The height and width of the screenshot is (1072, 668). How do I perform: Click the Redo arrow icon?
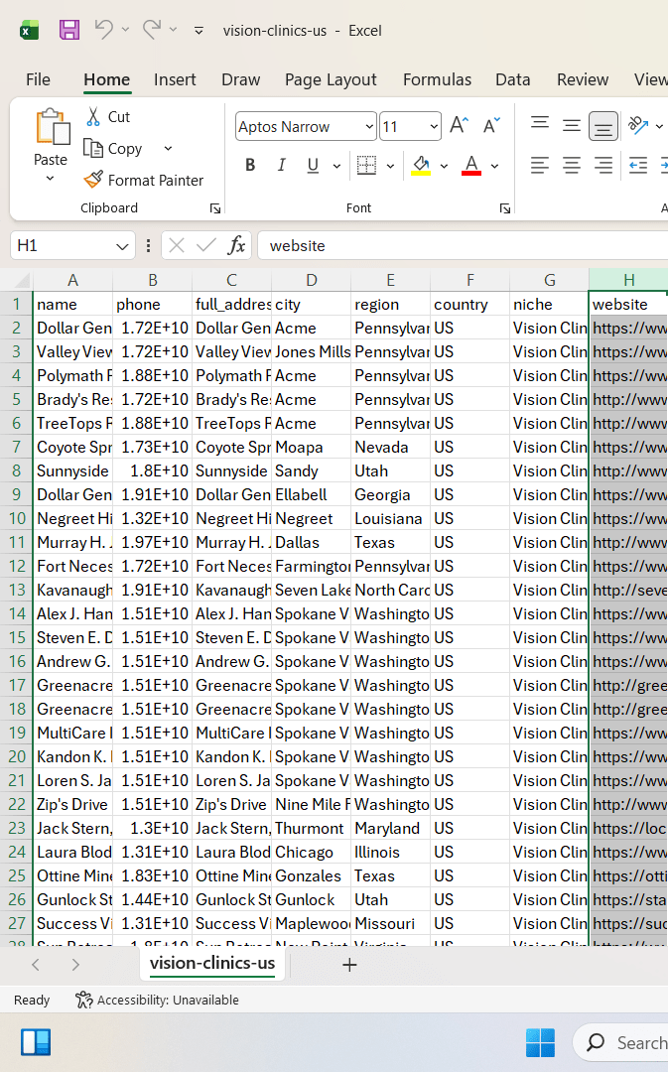pos(152,30)
